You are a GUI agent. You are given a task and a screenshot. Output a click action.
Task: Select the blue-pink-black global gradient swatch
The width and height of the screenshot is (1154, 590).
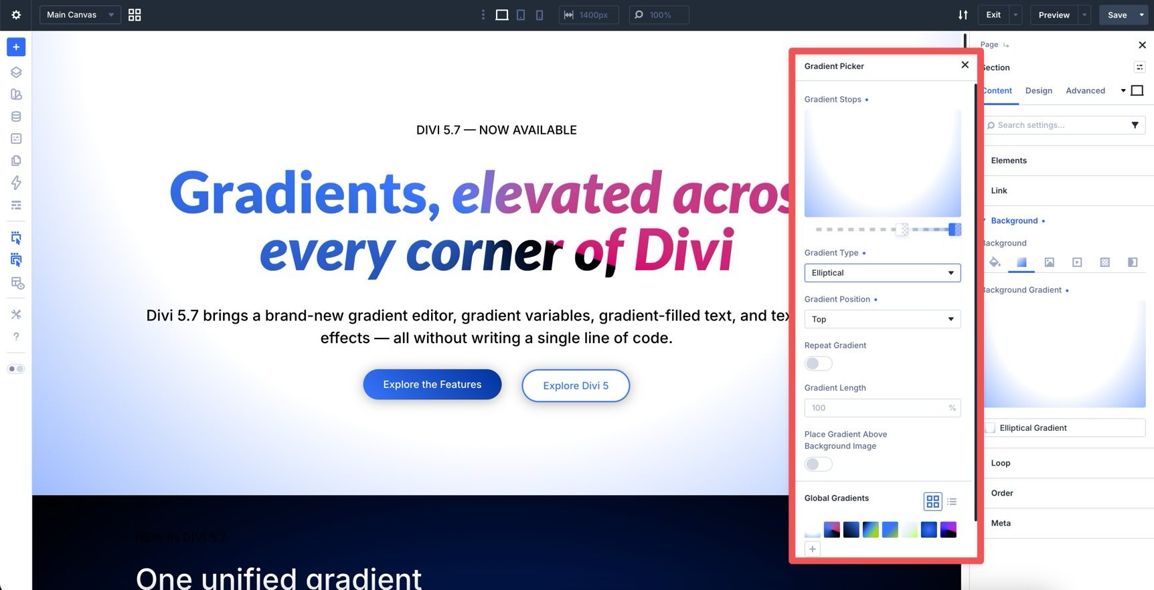[x=831, y=530]
